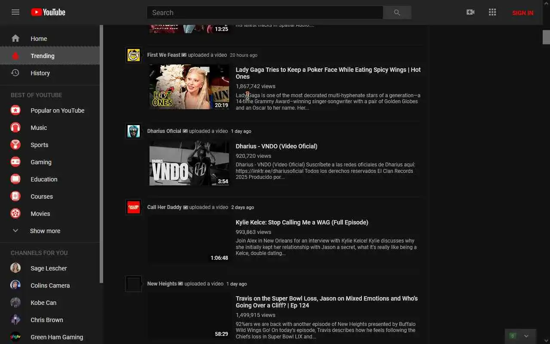Click the Movies sidebar label
550x344 pixels.
click(x=40, y=214)
